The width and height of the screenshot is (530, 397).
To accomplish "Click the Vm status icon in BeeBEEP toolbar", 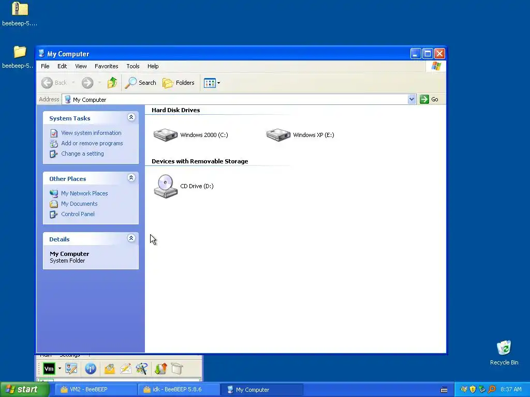I will pyautogui.click(x=49, y=369).
